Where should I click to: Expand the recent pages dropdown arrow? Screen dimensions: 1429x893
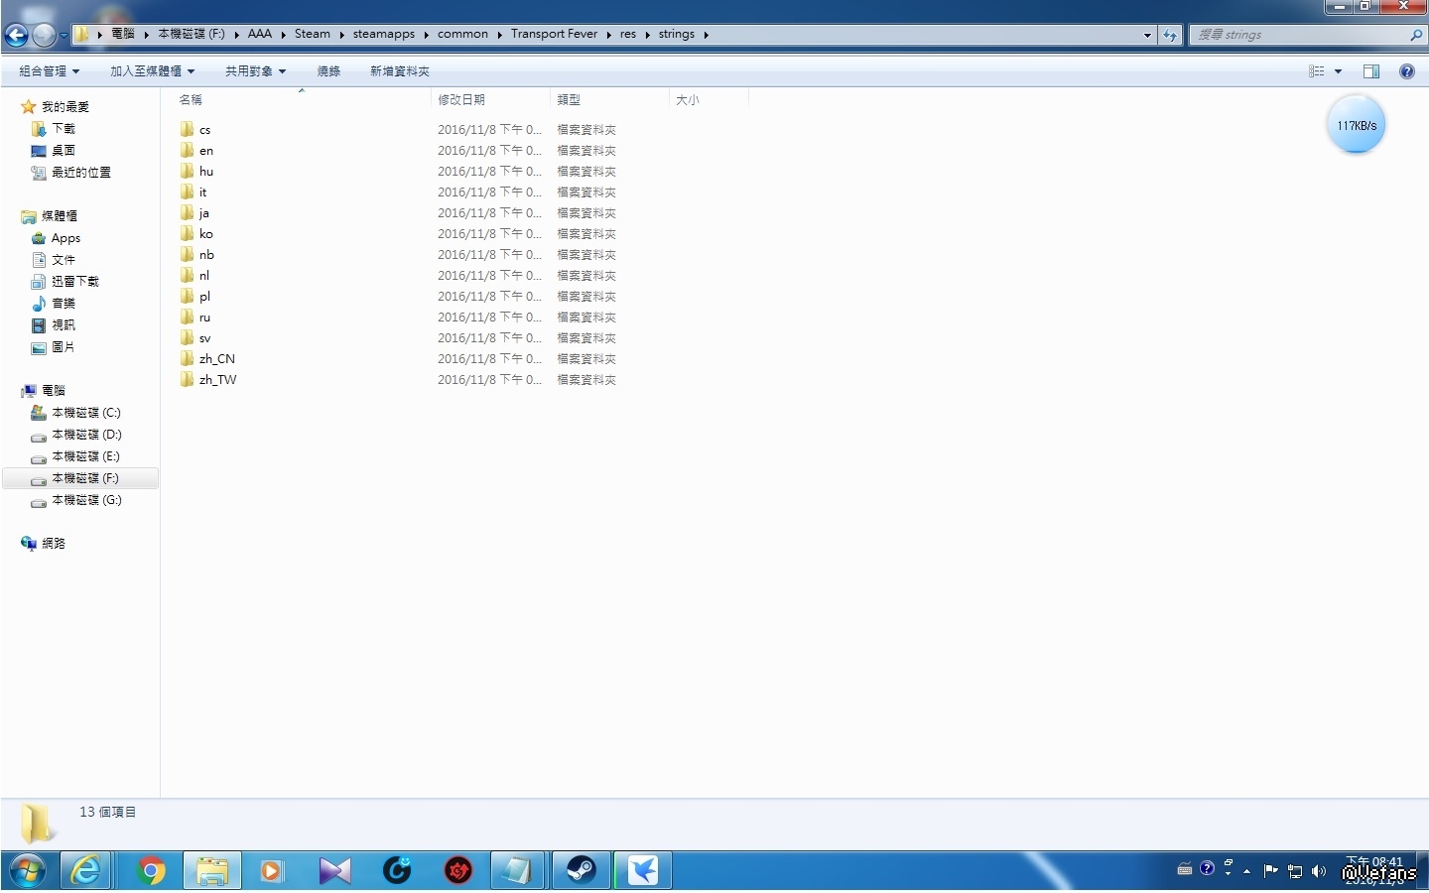65,36
